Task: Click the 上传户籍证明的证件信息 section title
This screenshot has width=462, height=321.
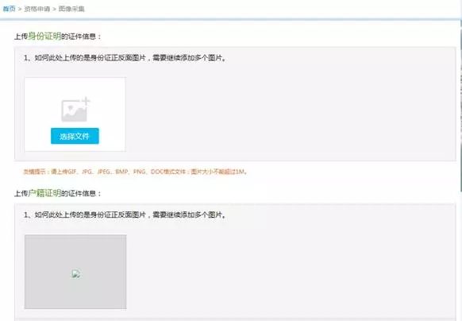Action: point(58,193)
